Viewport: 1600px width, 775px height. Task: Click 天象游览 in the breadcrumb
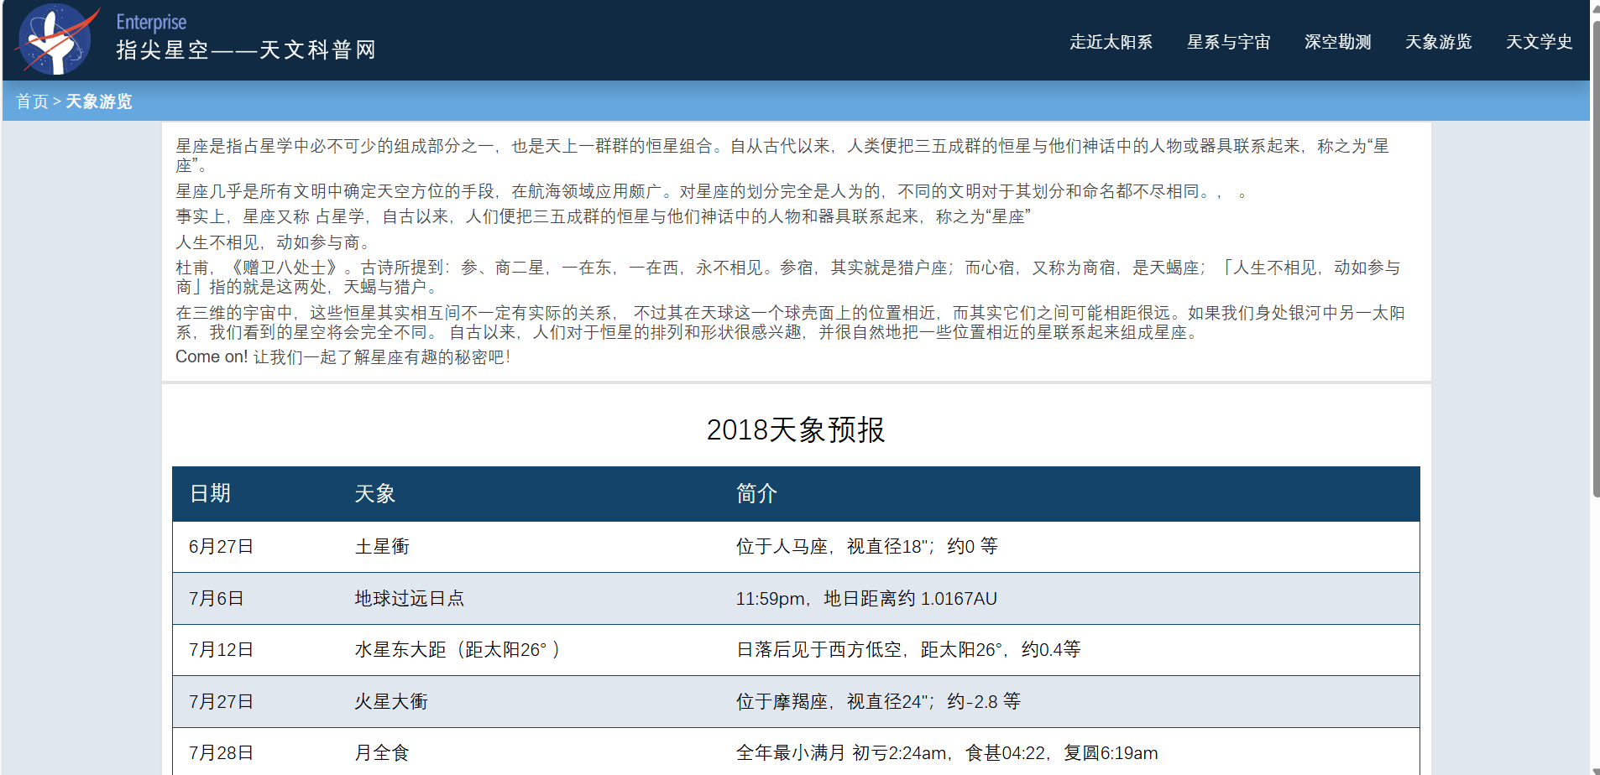pos(99,101)
